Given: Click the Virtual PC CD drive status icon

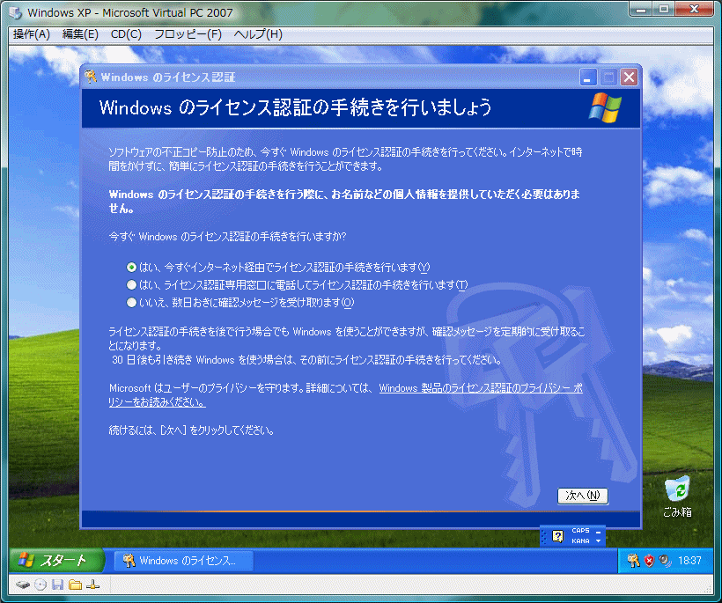Looking at the screenshot, I should click(41, 585).
